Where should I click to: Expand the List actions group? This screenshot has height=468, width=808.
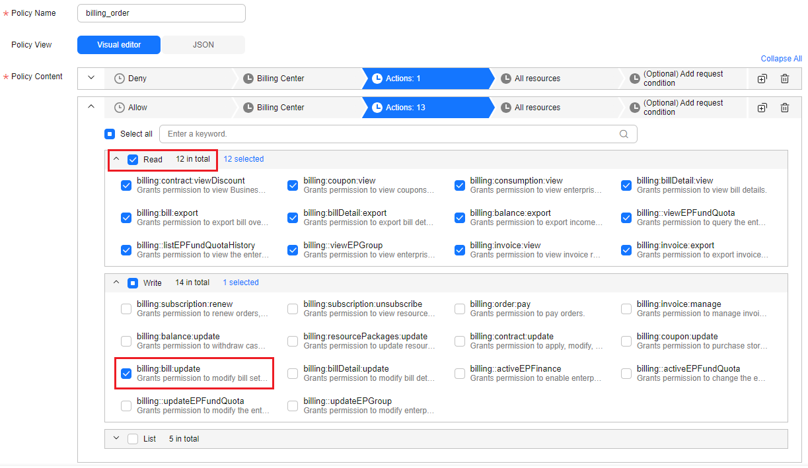point(116,438)
